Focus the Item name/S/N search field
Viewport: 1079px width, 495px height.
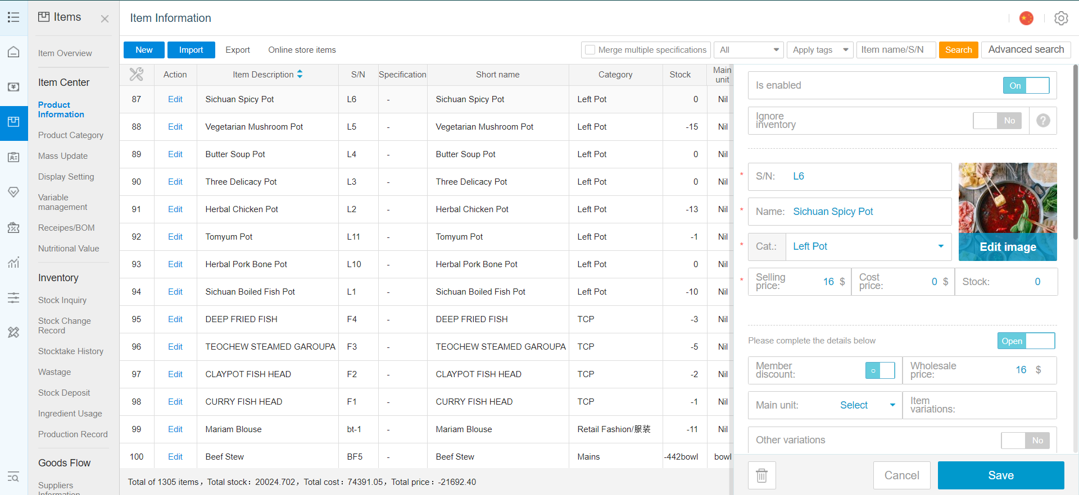coord(896,50)
